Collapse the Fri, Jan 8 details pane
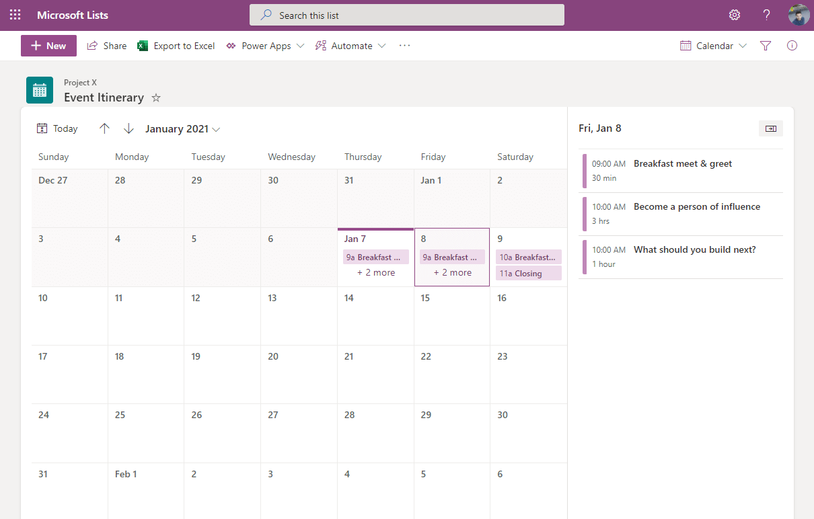The height and width of the screenshot is (519, 814). point(770,128)
